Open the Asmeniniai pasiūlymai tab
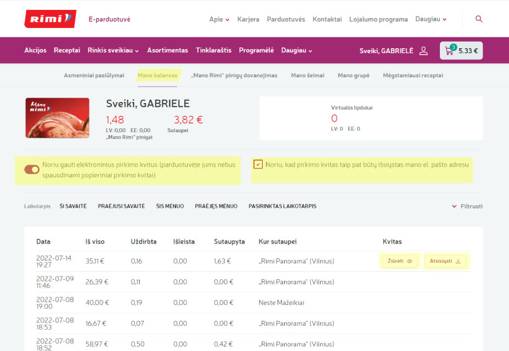The image size is (509, 351). point(94,75)
